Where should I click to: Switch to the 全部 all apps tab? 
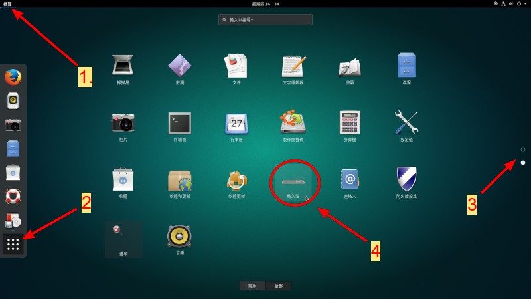(x=279, y=286)
